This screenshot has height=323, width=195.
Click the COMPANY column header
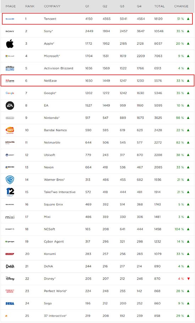[x=52, y=6]
